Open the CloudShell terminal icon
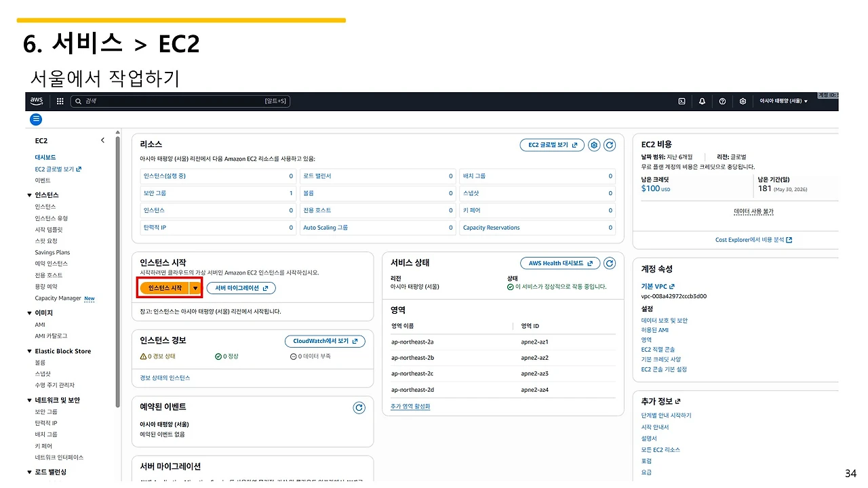 682,101
